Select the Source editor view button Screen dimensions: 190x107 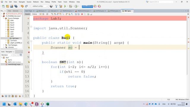(x=27, y=14)
